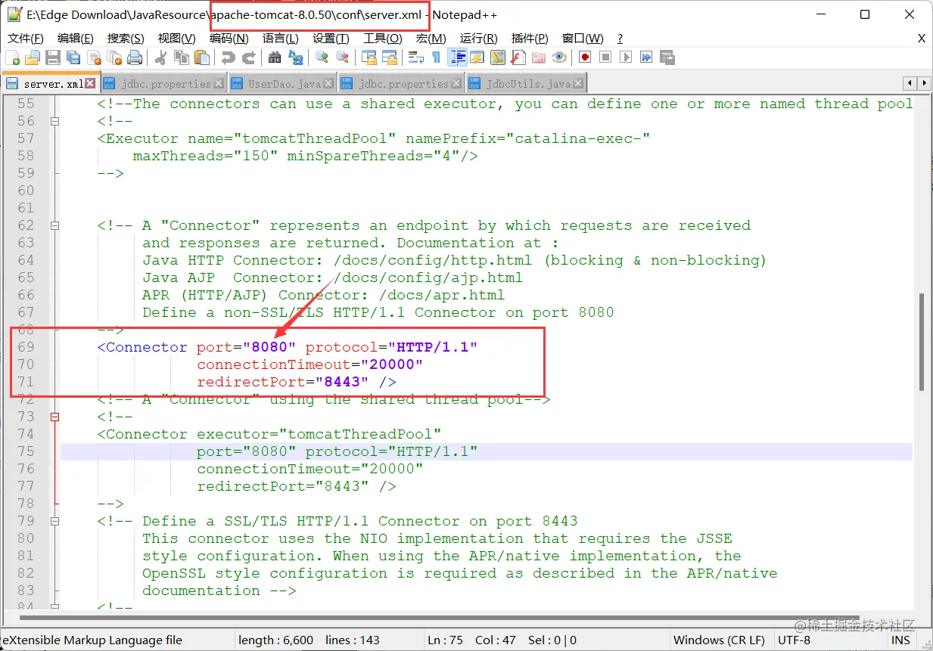This screenshot has width=933, height=651.
Task: Open the Document Map icon
Action: point(498,57)
